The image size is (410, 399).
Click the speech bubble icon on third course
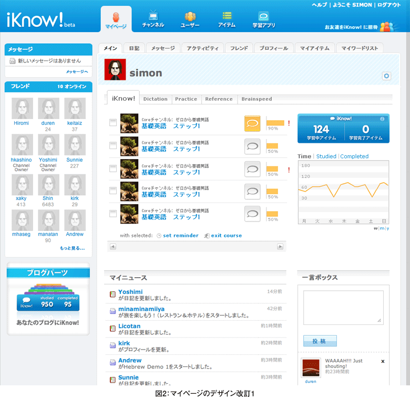click(x=252, y=169)
